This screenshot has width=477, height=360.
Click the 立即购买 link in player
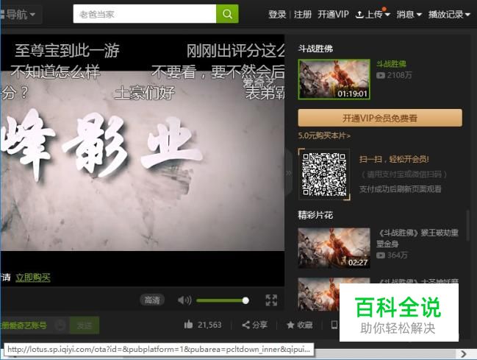33,278
